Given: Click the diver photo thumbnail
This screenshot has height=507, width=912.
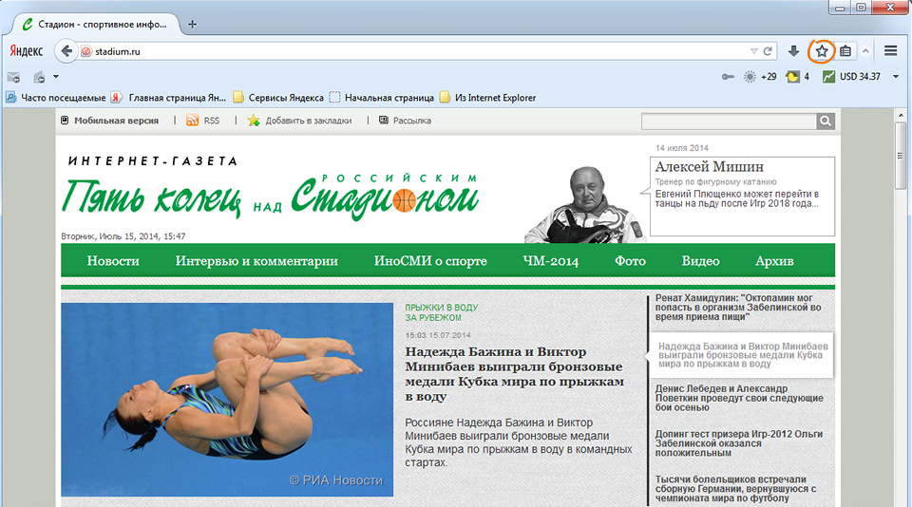Looking at the screenshot, I should click(x=227, y=400).
